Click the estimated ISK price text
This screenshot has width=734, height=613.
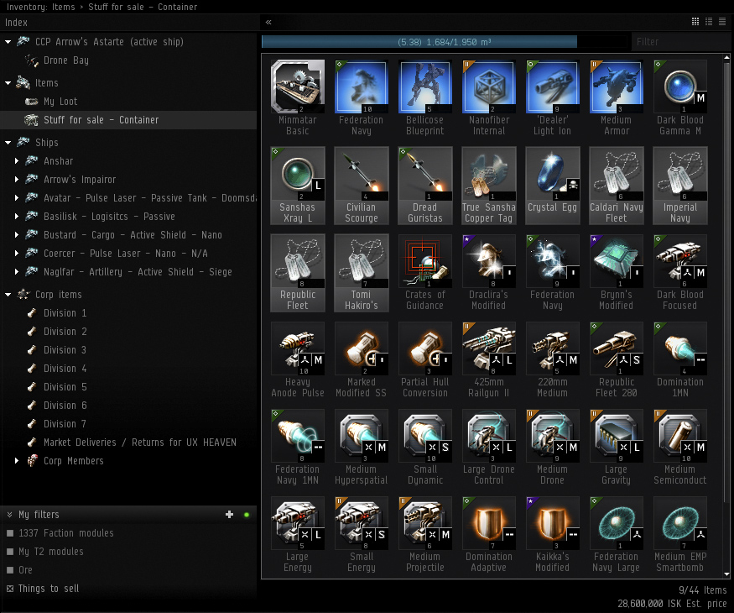(x=672, y=604)
